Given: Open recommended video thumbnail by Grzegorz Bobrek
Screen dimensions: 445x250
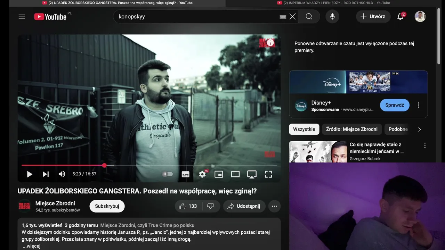Looking at the screenshot, I should click(318, 152).
